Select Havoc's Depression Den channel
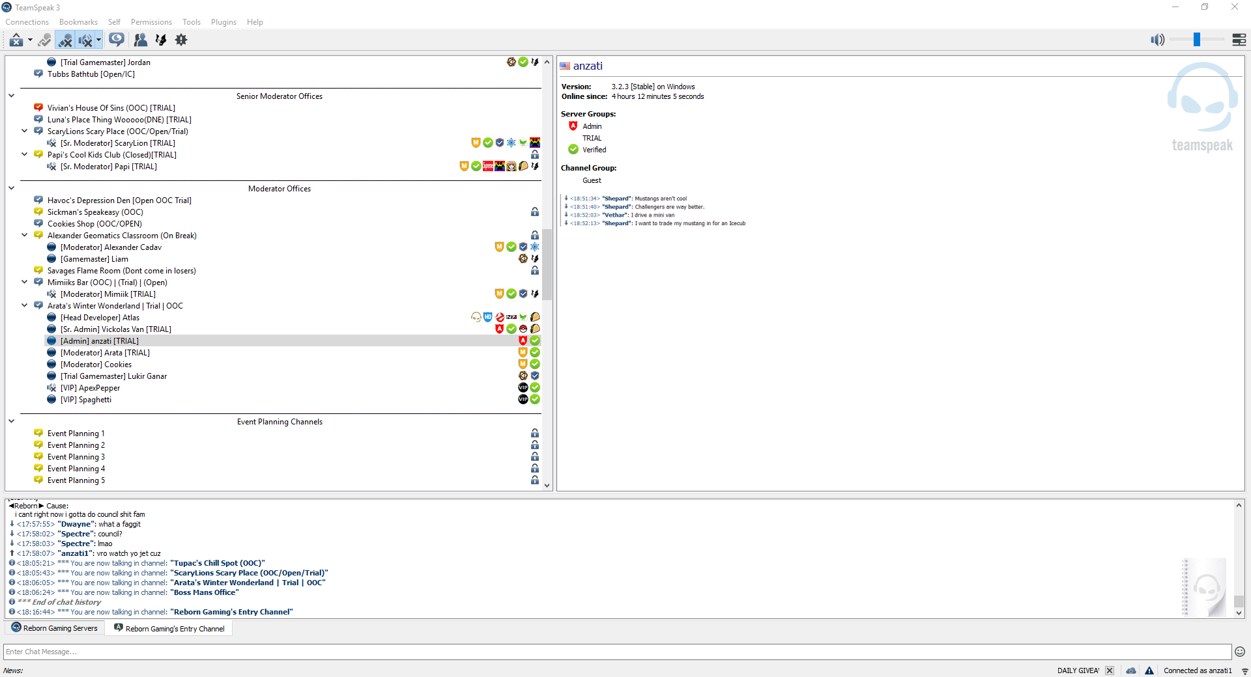The height and width of the screenshot is (677, 1251). [119, 200]
